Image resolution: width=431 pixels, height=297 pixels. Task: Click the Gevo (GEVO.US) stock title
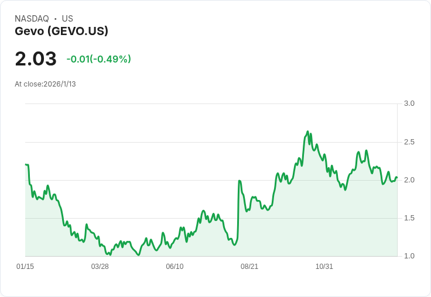point(61,31)
